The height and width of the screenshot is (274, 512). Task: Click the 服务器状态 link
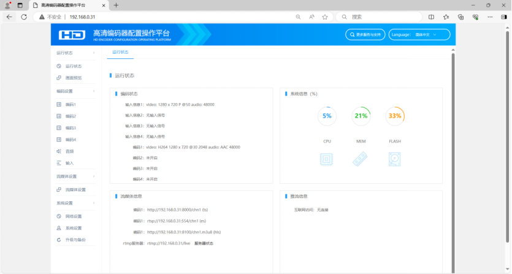coord(204,243)
